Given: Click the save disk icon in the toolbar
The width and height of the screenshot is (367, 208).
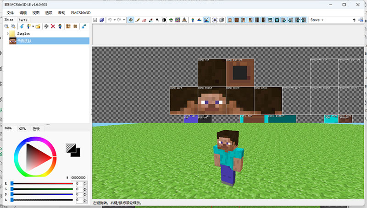Looking at the screenshot, I should coord(95,20).
